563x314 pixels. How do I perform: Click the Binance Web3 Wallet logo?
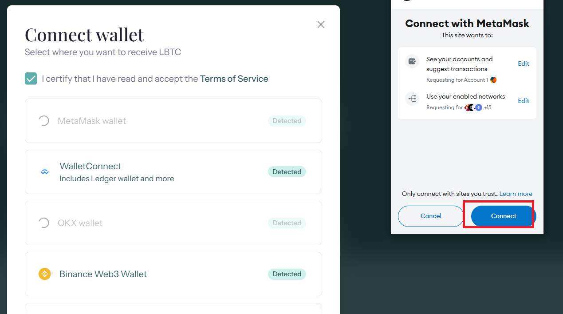point(44,274)
